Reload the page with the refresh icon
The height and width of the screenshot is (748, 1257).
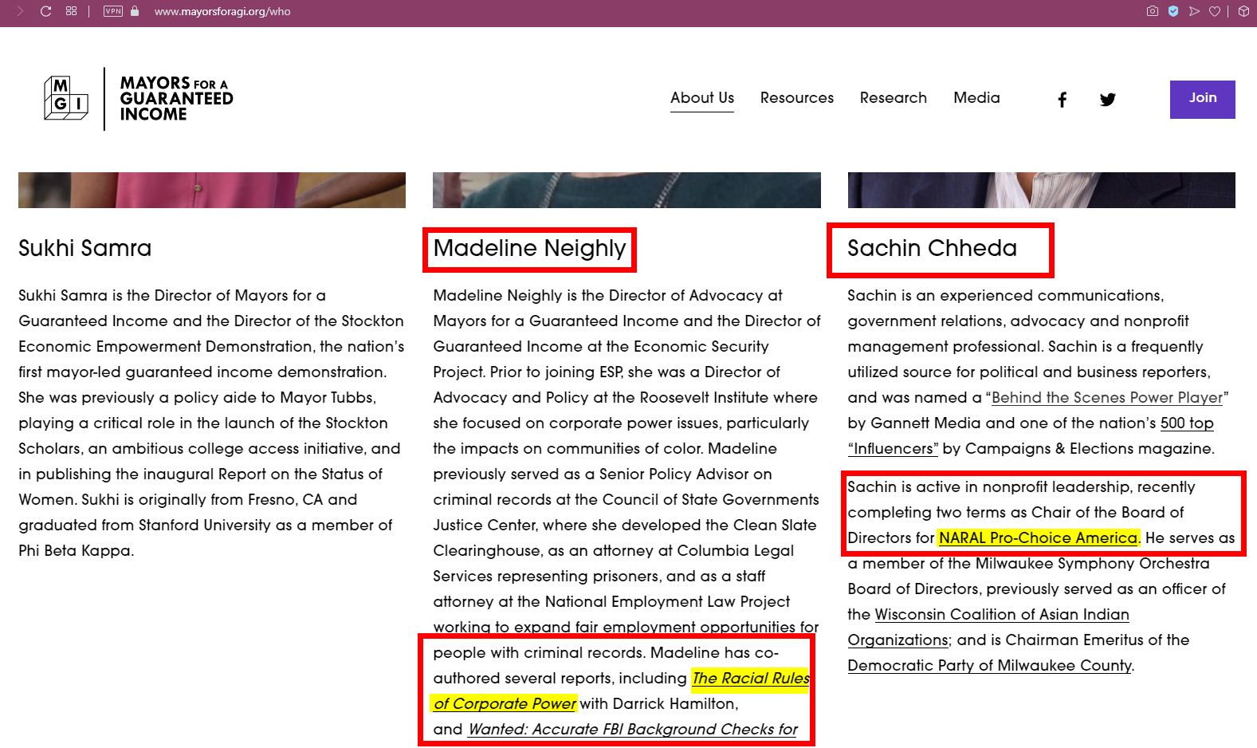coord(45,11)
